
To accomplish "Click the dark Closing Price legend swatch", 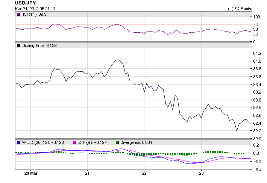I will (18, 45).
